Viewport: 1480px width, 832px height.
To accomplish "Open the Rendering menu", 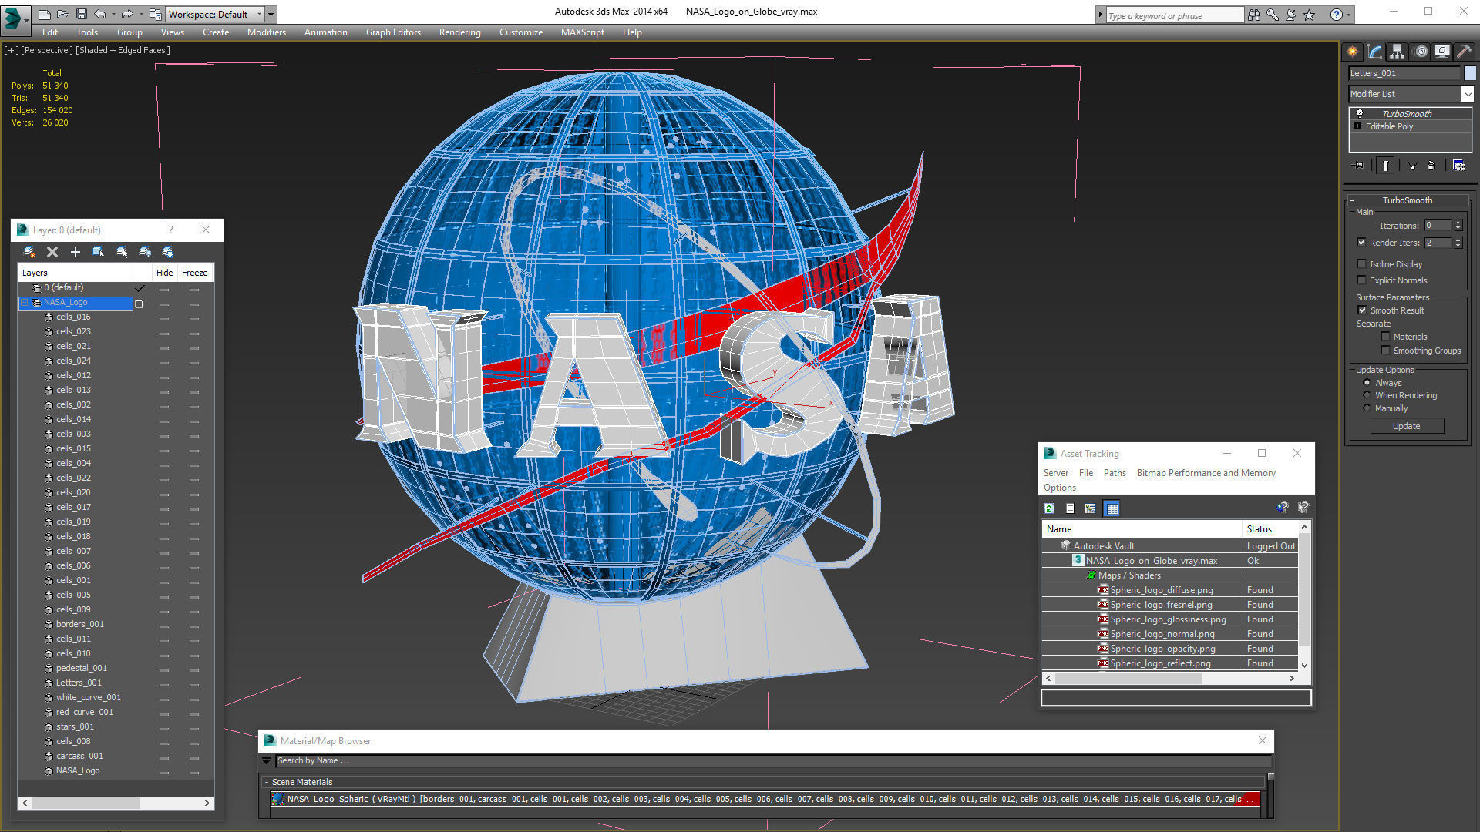I will click(x=459, y=32).
